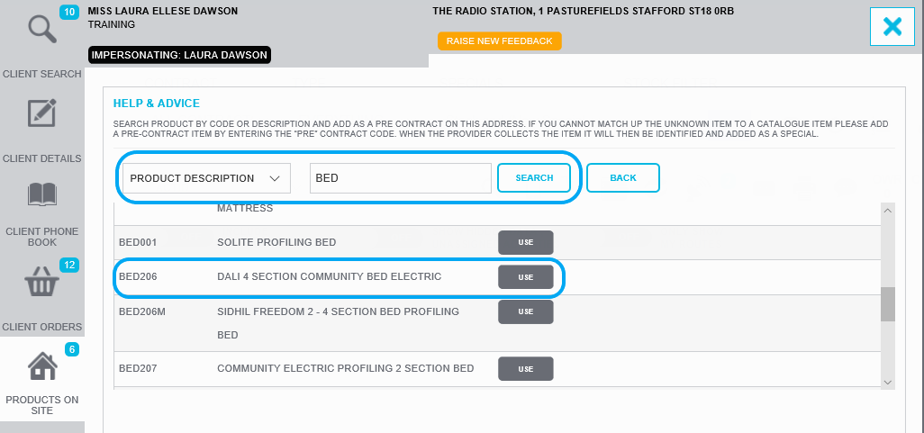Use Community Electric Profiling 2 Section Bed
Screen dimensions: 924x433
tap(525, 369)
